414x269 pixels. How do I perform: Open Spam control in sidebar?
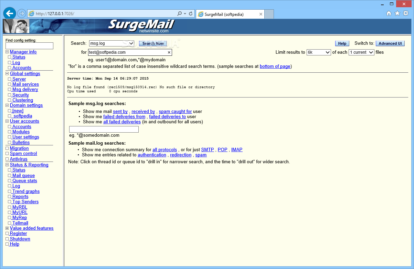(23, 154)
